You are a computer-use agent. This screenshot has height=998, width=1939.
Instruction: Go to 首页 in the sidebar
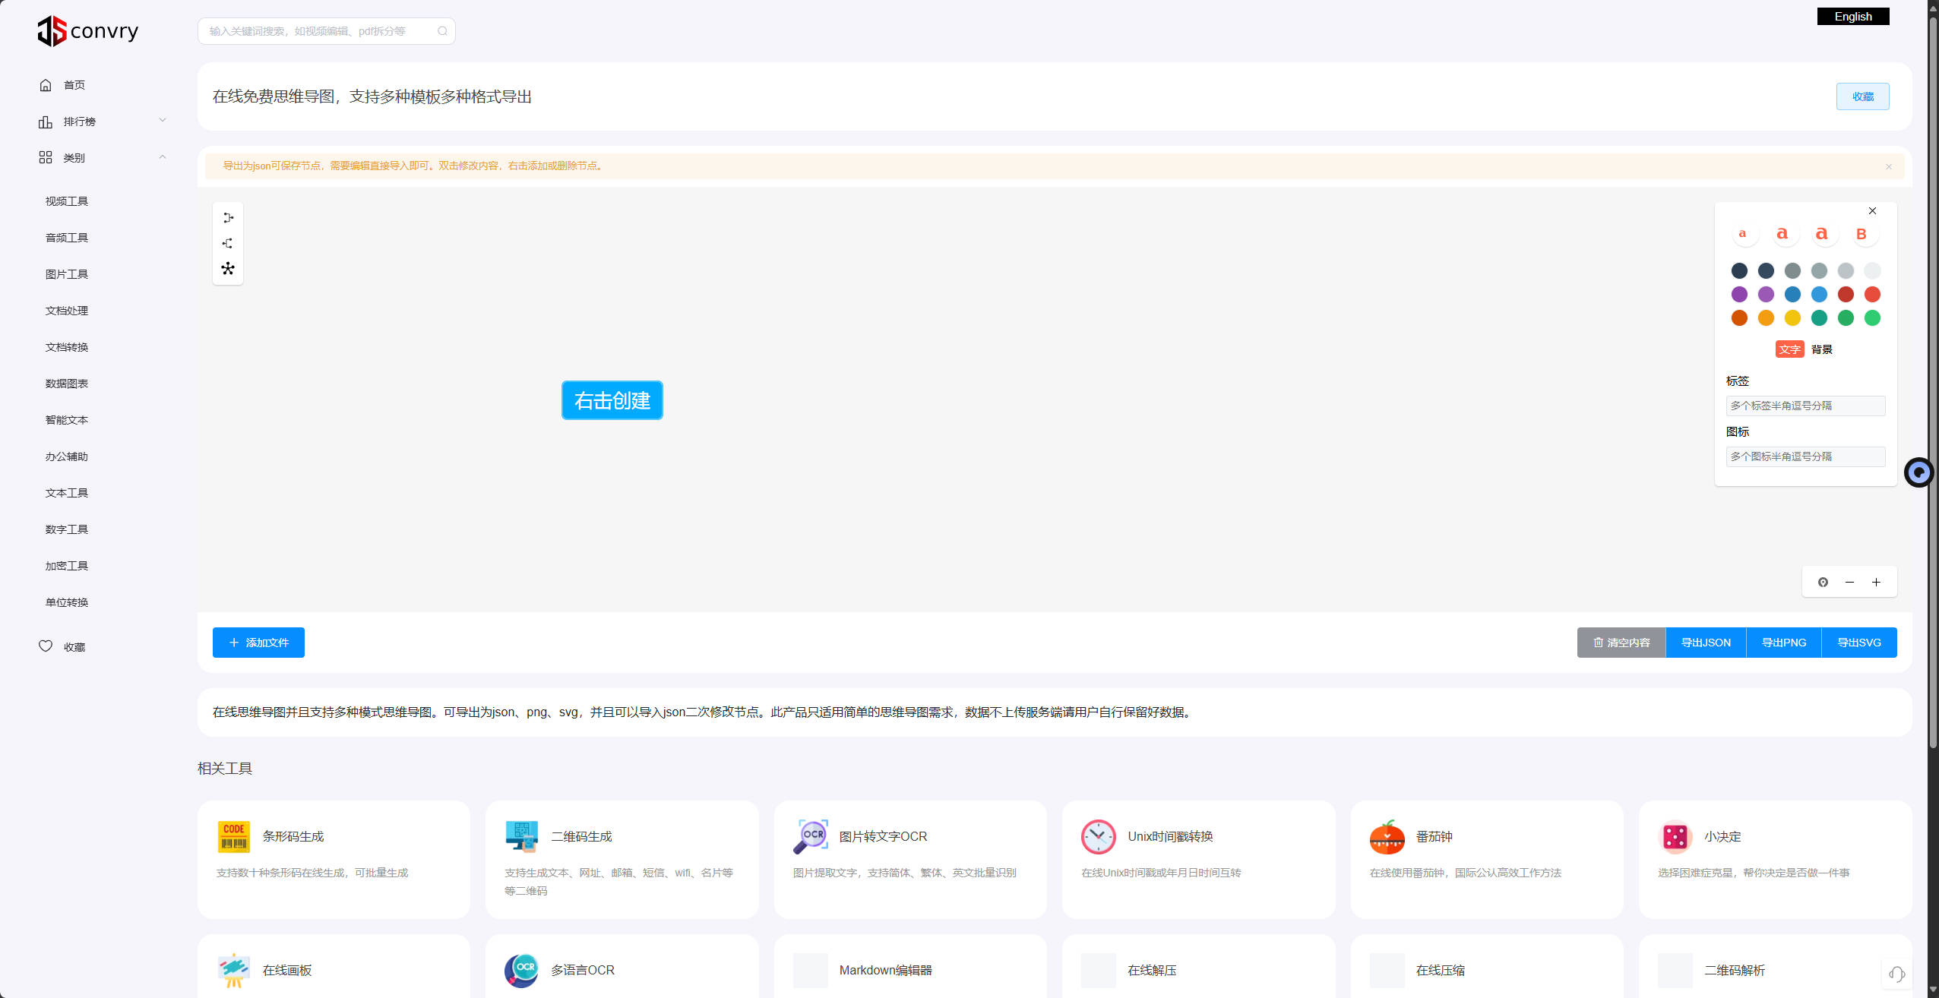[74, 85]
